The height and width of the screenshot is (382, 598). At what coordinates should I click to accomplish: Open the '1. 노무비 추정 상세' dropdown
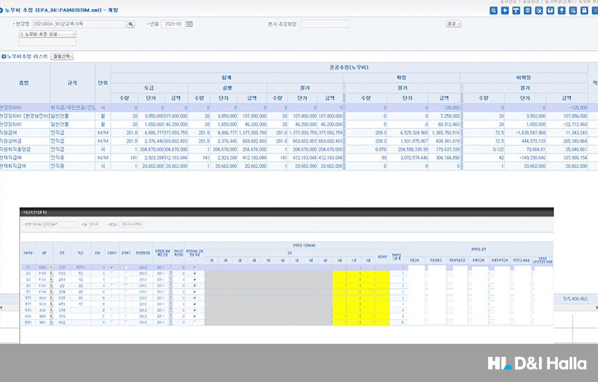(47, 33)
